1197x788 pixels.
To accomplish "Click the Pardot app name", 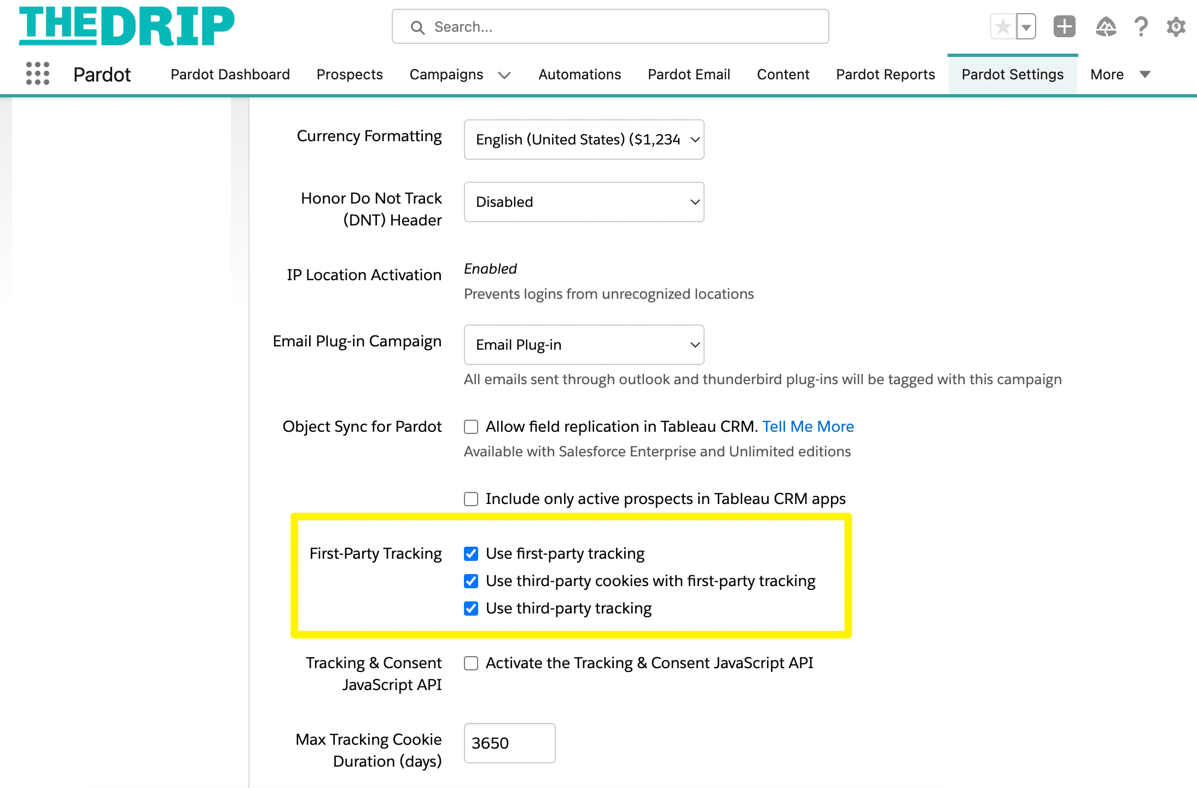I will pyautogui.click(x=102, y=74).
